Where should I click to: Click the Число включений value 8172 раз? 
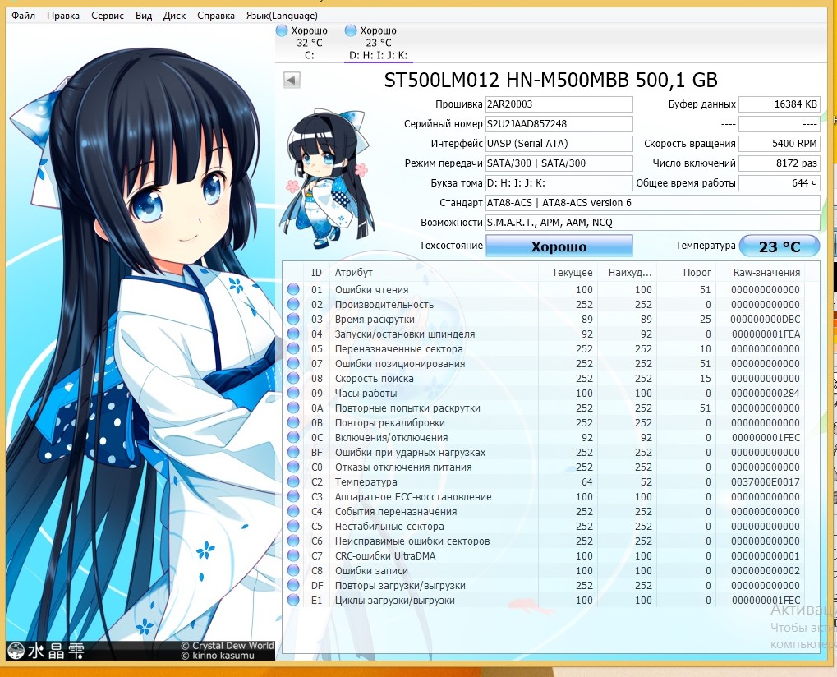tap(780, 163)
